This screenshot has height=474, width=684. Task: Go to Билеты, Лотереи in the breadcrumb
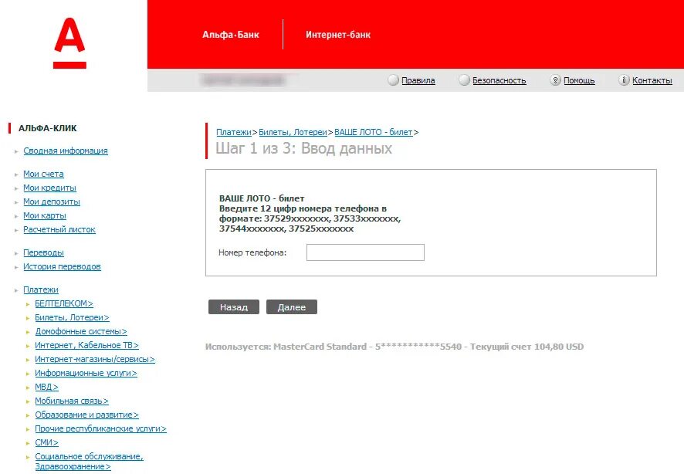click(293, 132)
